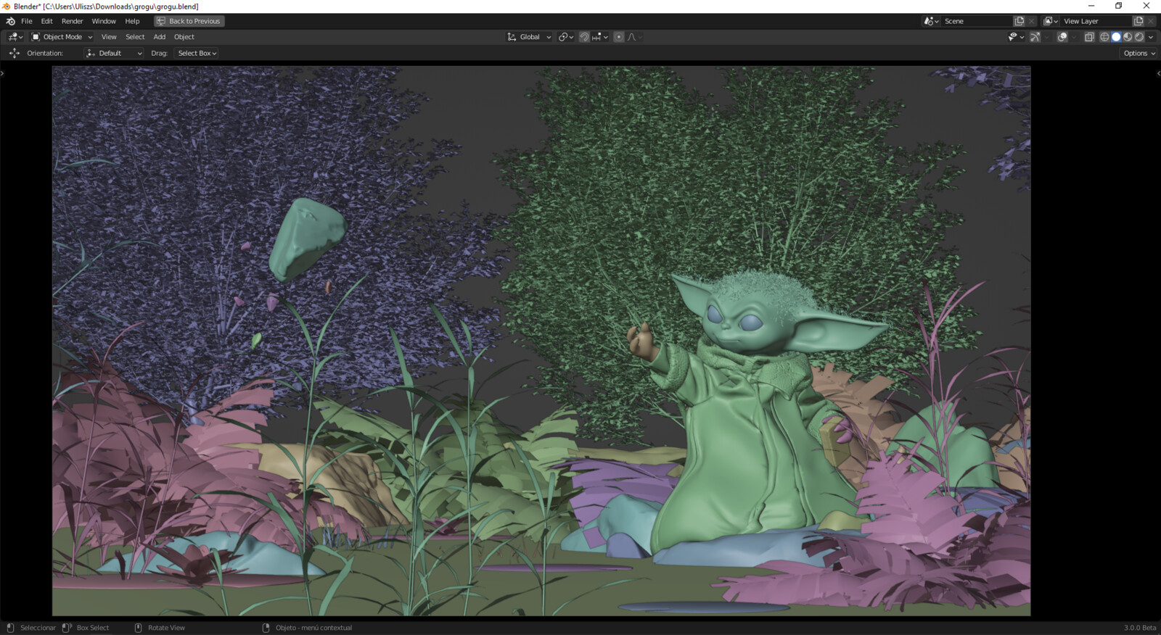Click the 3.0.0 Beta version text
The width and height of the screenshot is (1161, 635).
[1140, 628]
